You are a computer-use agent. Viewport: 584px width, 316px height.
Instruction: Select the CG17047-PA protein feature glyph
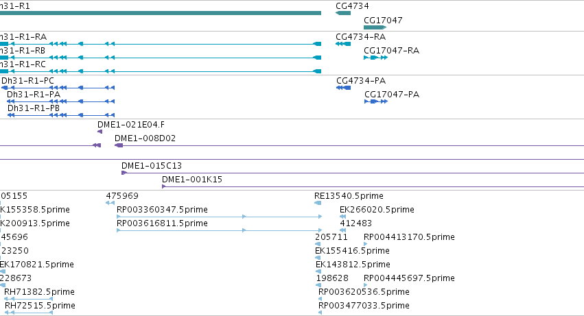(x=376, y=101)
